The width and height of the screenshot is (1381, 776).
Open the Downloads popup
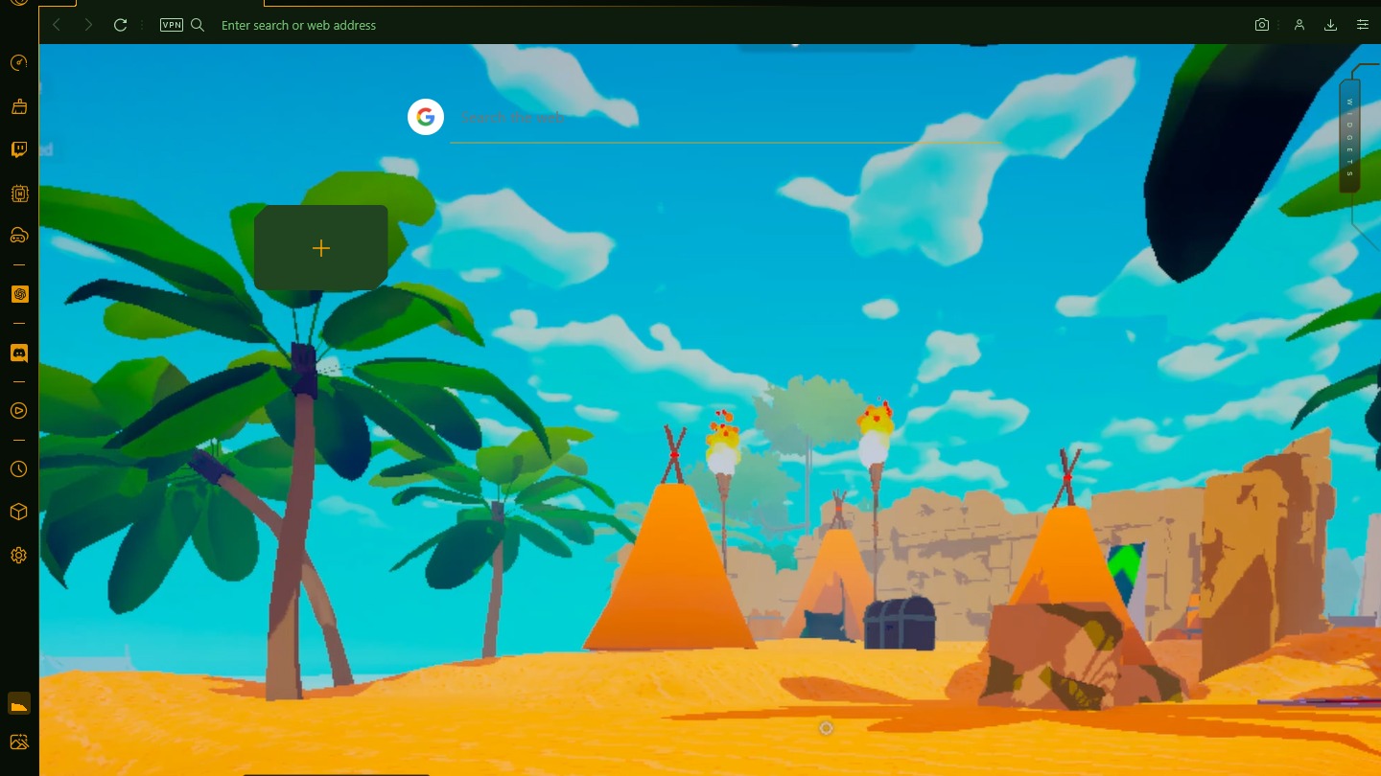1330,25
